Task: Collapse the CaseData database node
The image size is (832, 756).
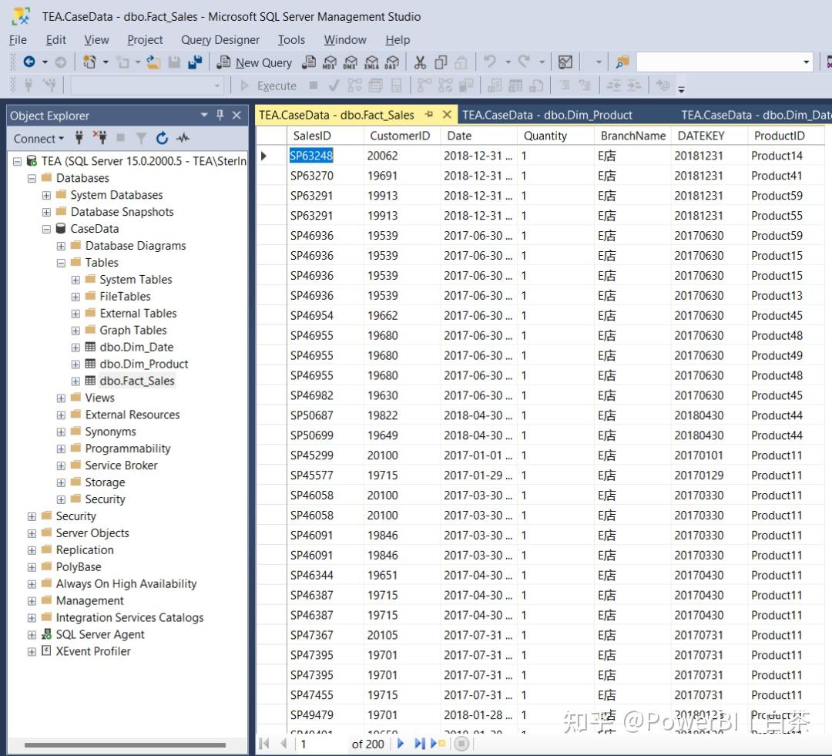Action: 47,230
